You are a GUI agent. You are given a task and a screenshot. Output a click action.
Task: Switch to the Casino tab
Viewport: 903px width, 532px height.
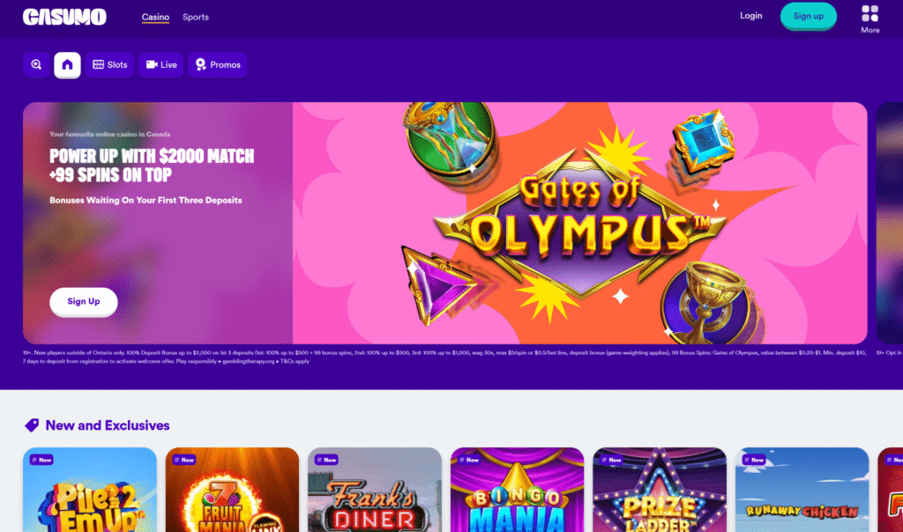(155, 18)
